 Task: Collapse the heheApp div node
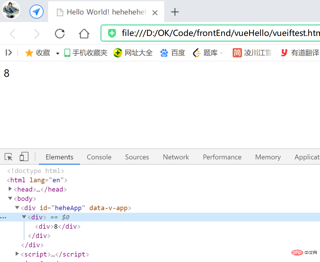(17, 208)
